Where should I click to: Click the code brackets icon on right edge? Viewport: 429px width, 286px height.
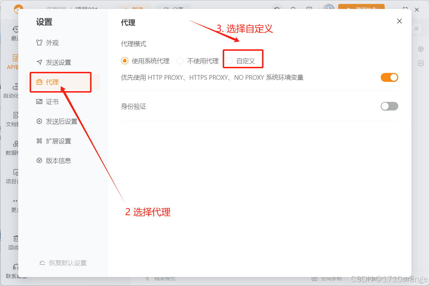point(421,63)
